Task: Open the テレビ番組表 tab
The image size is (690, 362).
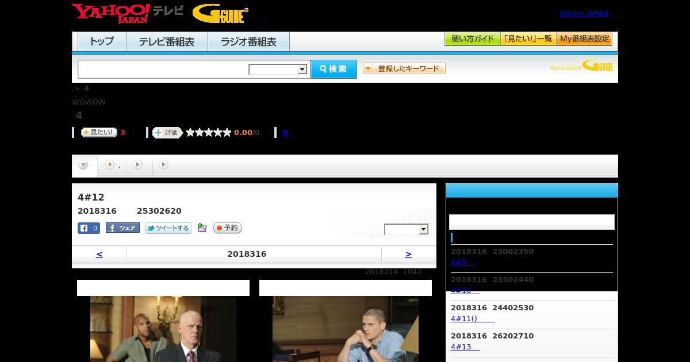Action: [x=167, y=42]
